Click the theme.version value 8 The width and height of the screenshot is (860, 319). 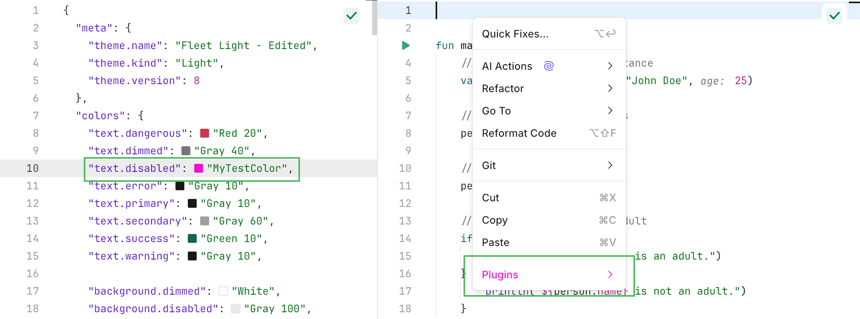coord(197,81)
